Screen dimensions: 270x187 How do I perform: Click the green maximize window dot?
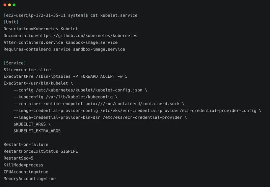[x=14, y=5]
